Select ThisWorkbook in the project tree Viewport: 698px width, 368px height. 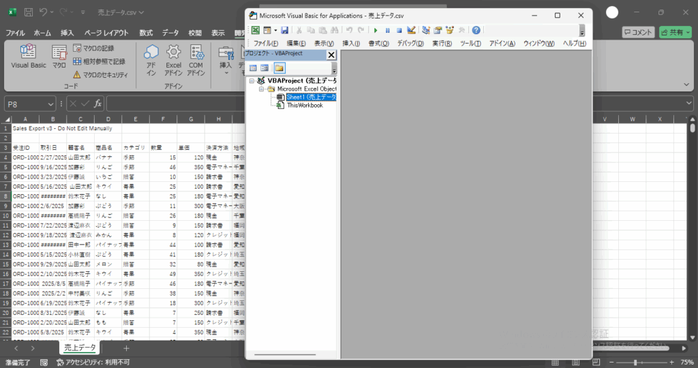[304, 106]
